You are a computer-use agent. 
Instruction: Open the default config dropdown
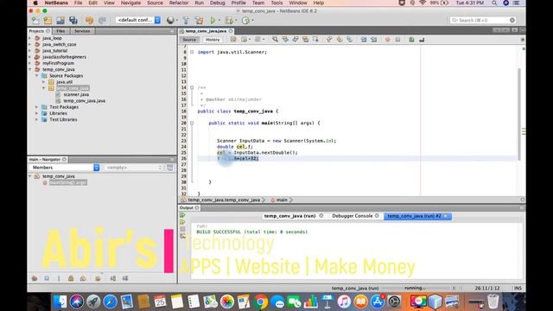138,20
